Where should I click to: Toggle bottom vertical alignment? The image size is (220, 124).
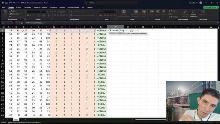[x=61, y=12]
